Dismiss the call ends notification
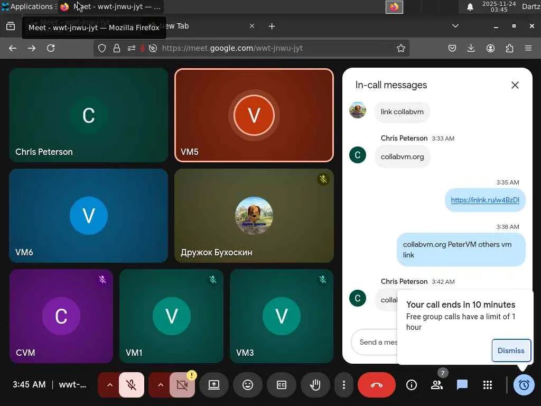Viewport: 541px width, 406px height. 511,350
